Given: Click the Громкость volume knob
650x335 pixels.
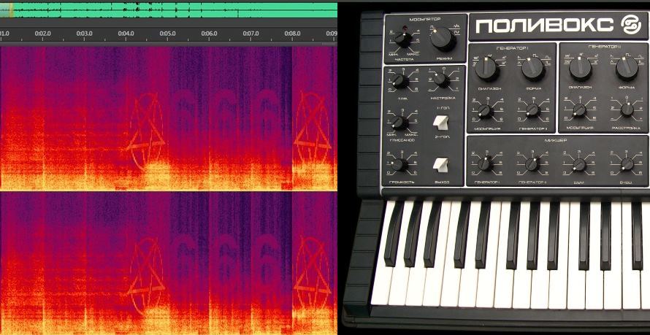Looking at the screenshot, I should [x=399, y=164].
